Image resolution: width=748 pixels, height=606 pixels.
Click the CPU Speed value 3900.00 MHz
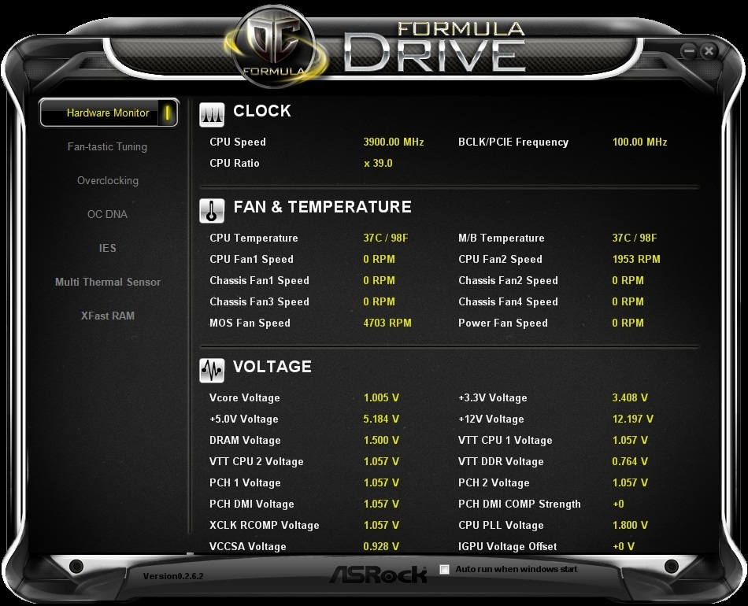click(394, 142)
